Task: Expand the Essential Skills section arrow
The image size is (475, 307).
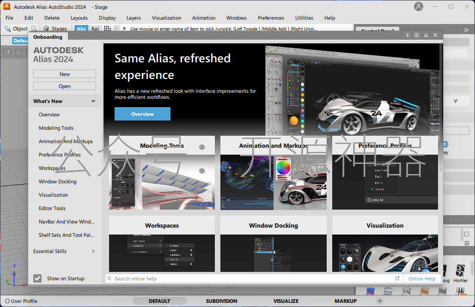Action: click(93, 251)
